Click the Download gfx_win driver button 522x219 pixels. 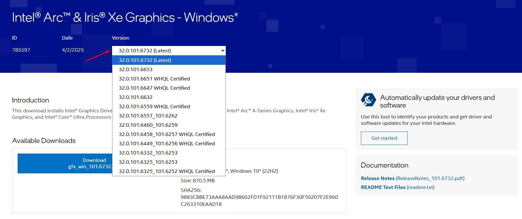65,163
